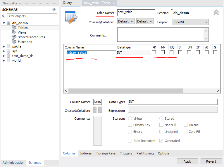Enable the Not Null checkbox
Image resolution: width=224 pixels, height=167 pixels.
tap(161, 125)
